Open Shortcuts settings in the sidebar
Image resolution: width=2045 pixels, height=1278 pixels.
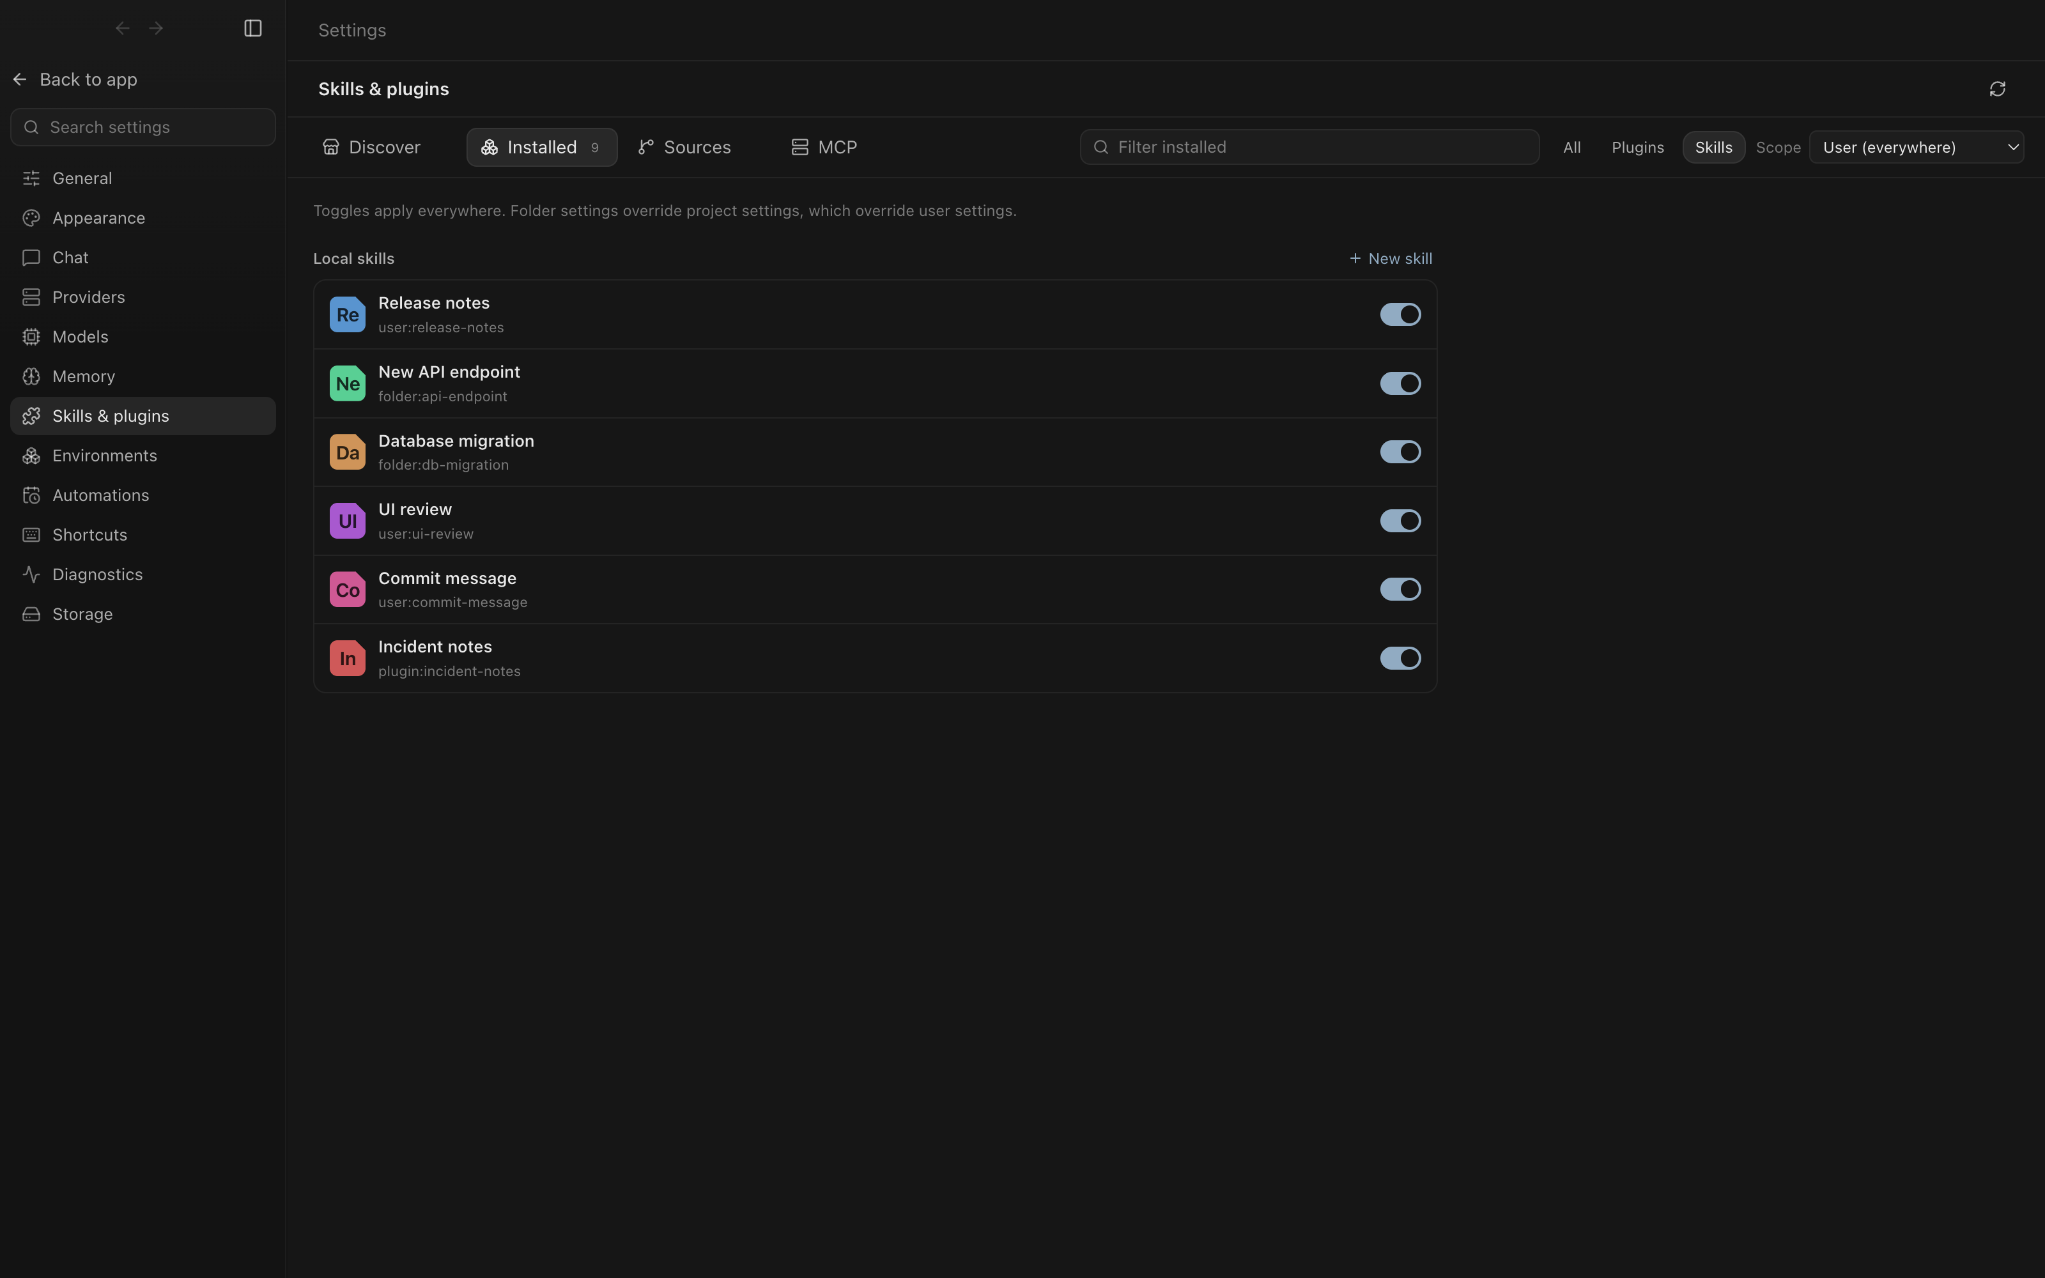click(143, 535)
